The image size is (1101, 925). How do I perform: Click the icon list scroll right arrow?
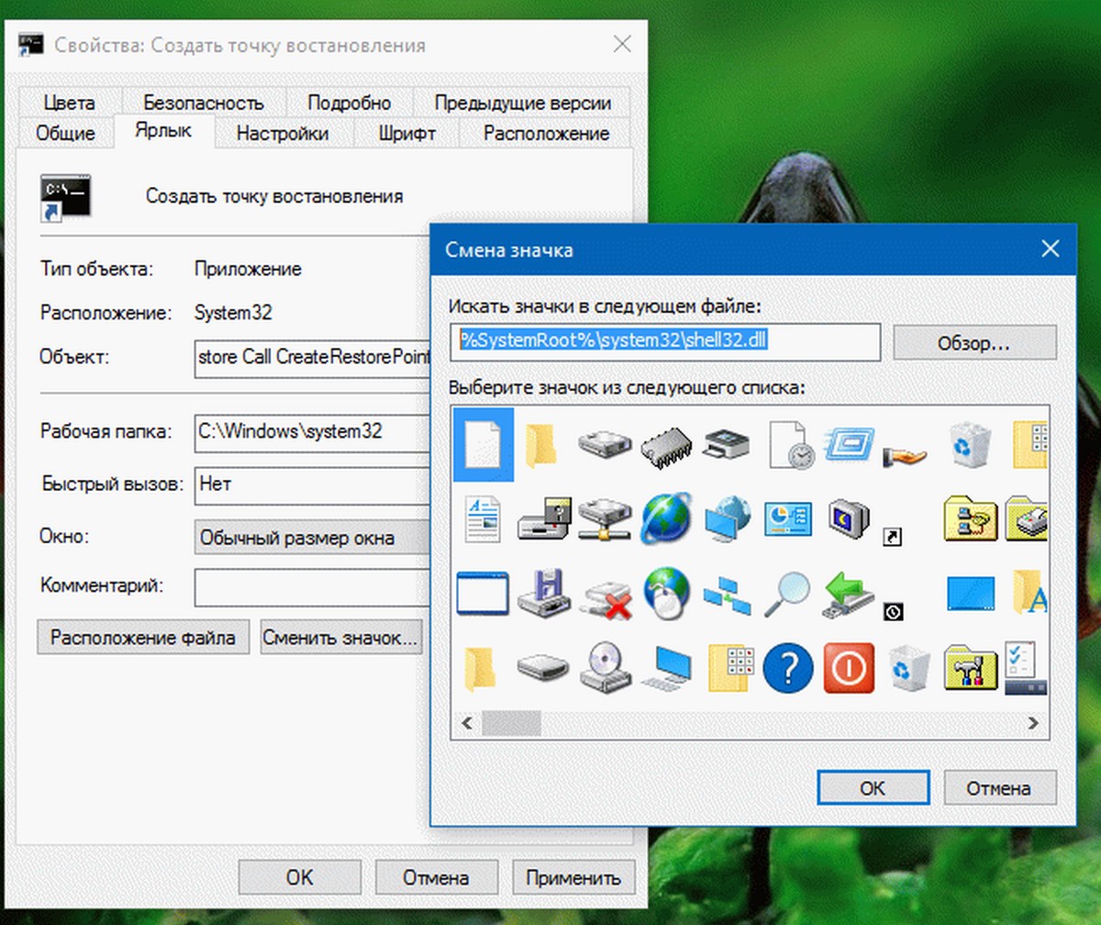click(x=1035, y=723)
